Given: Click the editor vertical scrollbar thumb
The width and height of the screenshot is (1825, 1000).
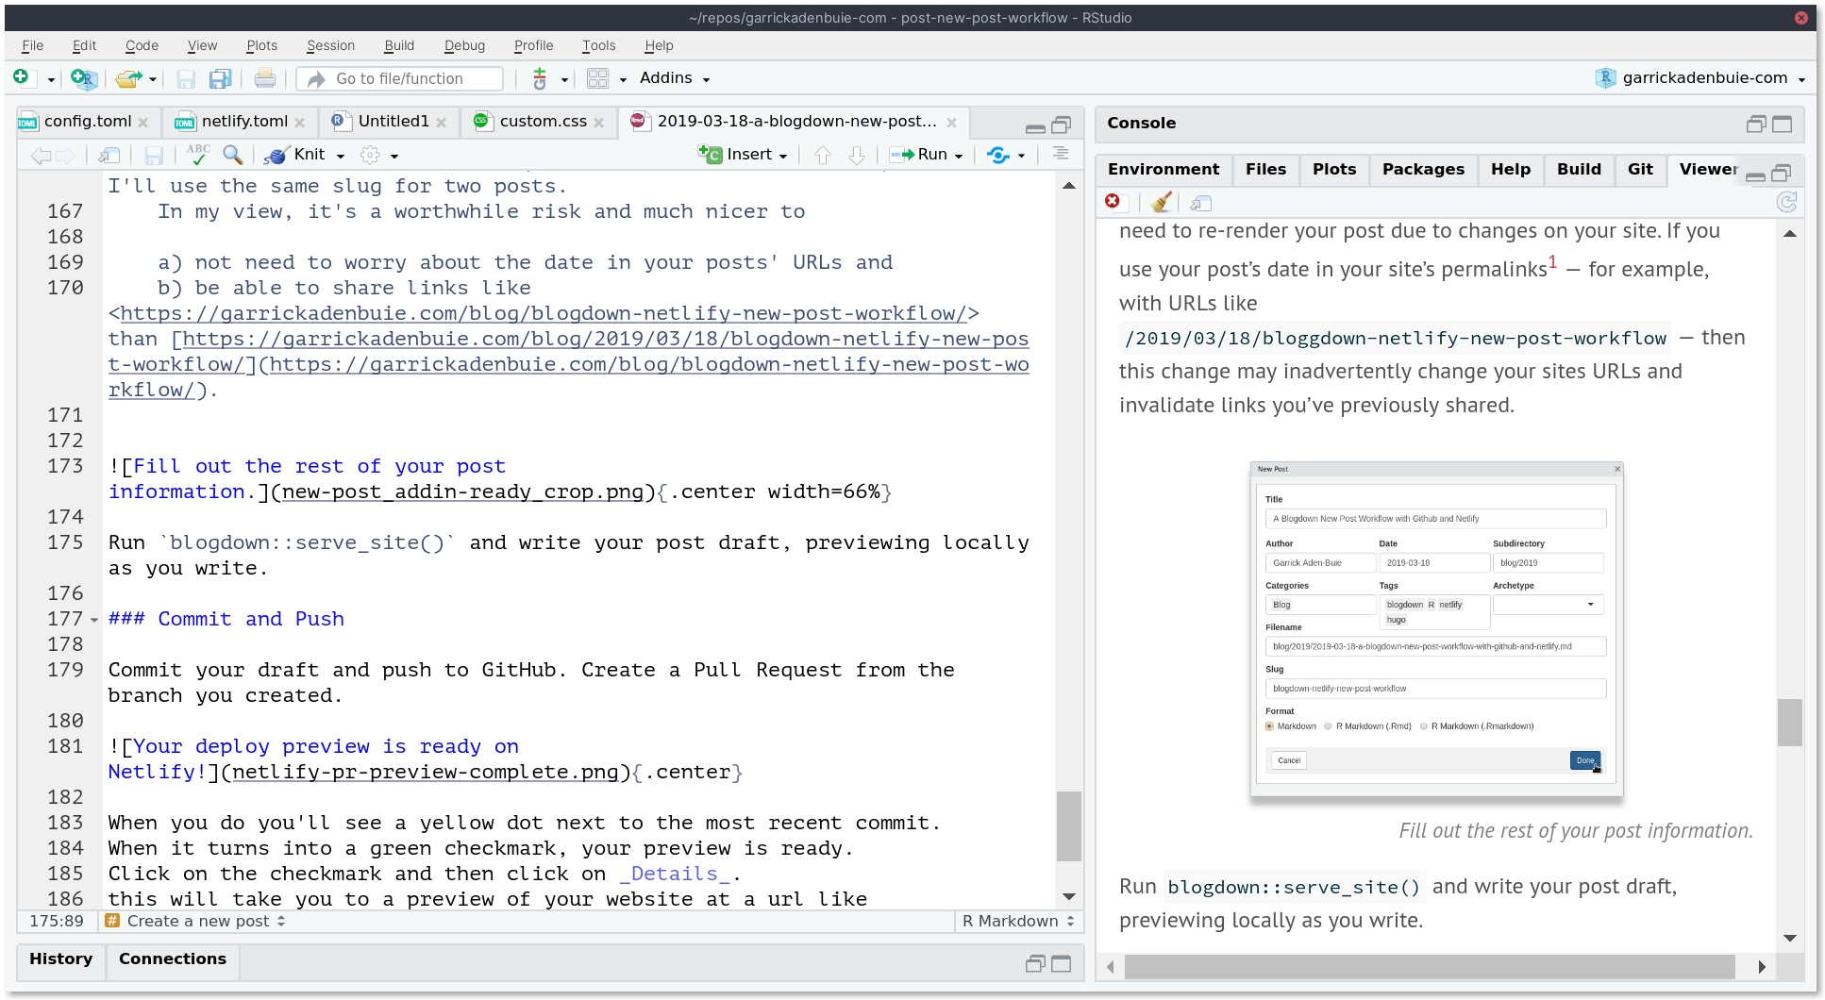Looking at the screenshot, I should (x=1068, y=825).
